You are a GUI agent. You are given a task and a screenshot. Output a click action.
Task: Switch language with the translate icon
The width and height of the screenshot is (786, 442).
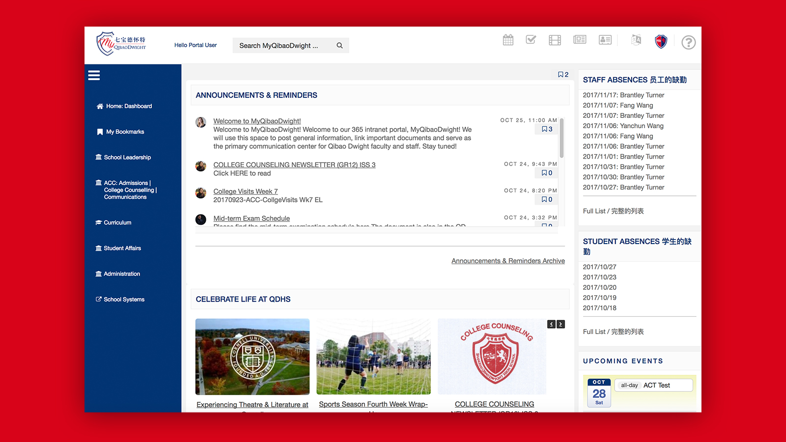[x=636, y=40]
